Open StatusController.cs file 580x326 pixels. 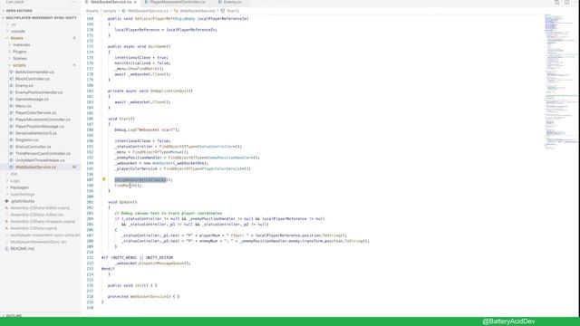[x=34, y=147]
